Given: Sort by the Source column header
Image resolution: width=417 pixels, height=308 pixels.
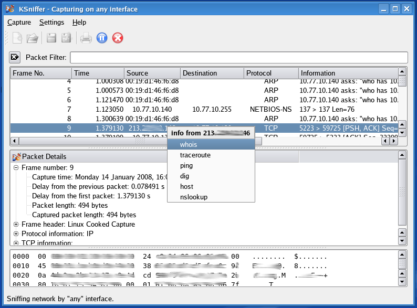Looking at the screenshot, I should 152,73.
